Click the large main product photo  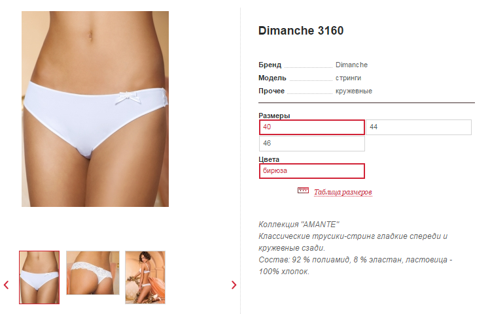(x=95, y=109)
